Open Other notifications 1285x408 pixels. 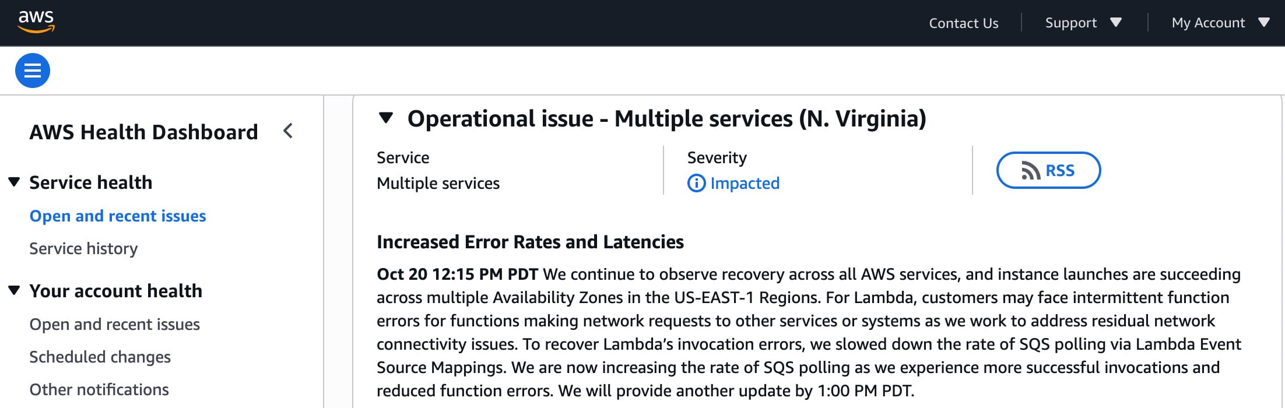point(99,390)
